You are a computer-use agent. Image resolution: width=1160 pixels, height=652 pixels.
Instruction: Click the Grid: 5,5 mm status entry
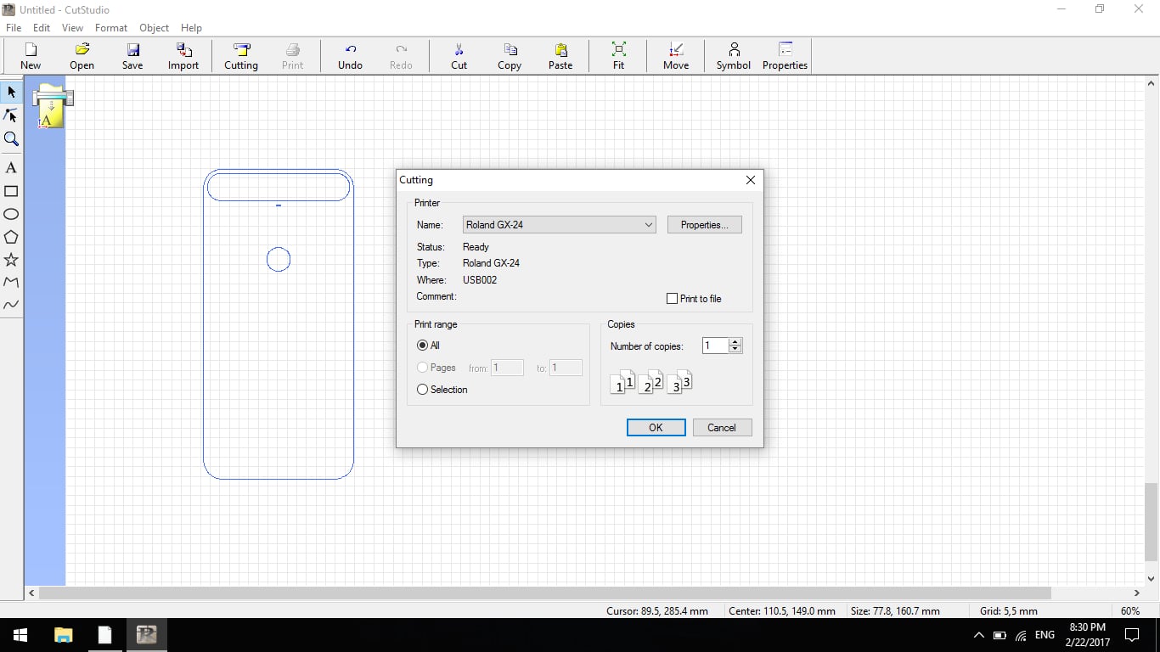(1008, 610)
